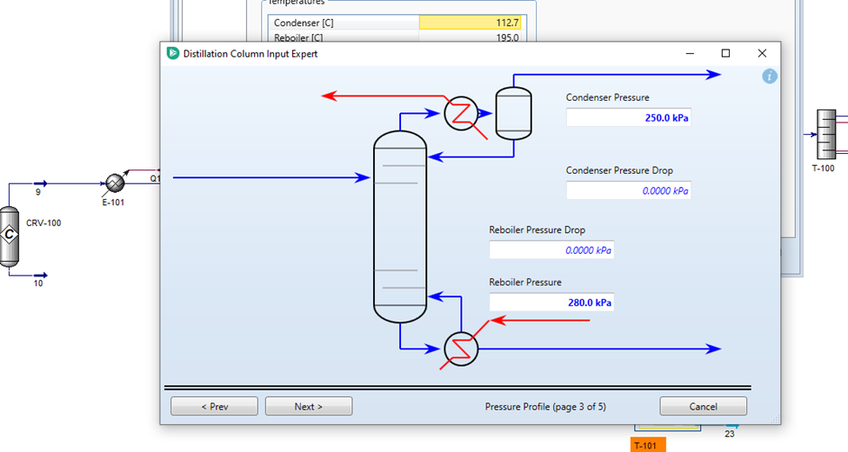Click the distillation column tower in the diagram
The image size is (848, 452).
(400, 227)
